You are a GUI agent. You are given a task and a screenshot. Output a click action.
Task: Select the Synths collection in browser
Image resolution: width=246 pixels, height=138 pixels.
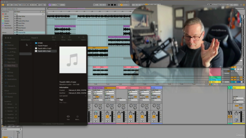pyautogui.click(x=7, y=16)
